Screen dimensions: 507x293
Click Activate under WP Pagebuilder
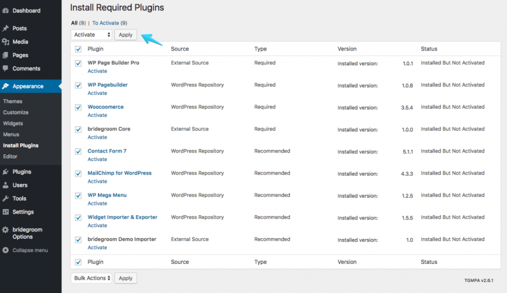[x=98, y=93]
